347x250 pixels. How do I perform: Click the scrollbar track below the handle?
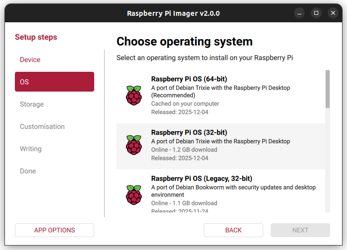(x=327, y=163)
